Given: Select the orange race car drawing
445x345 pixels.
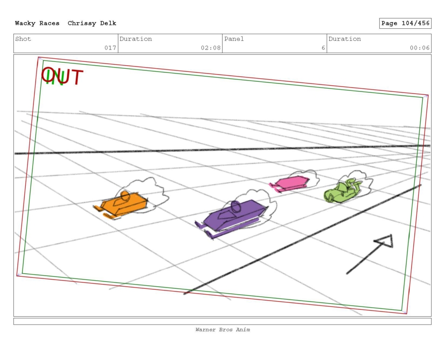Looking at the screenshot, I should [121, 205].
